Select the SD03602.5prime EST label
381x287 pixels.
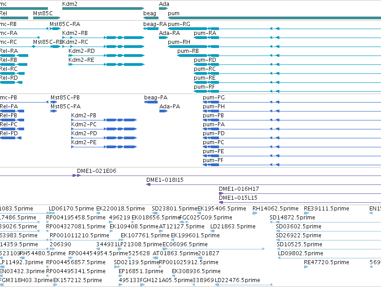pyautogui.click(x=299, y=227)
